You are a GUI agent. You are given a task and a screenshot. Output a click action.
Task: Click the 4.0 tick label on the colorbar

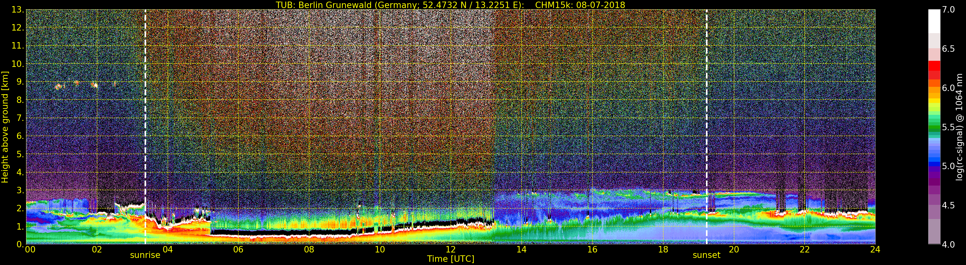(x=948, y=244)
